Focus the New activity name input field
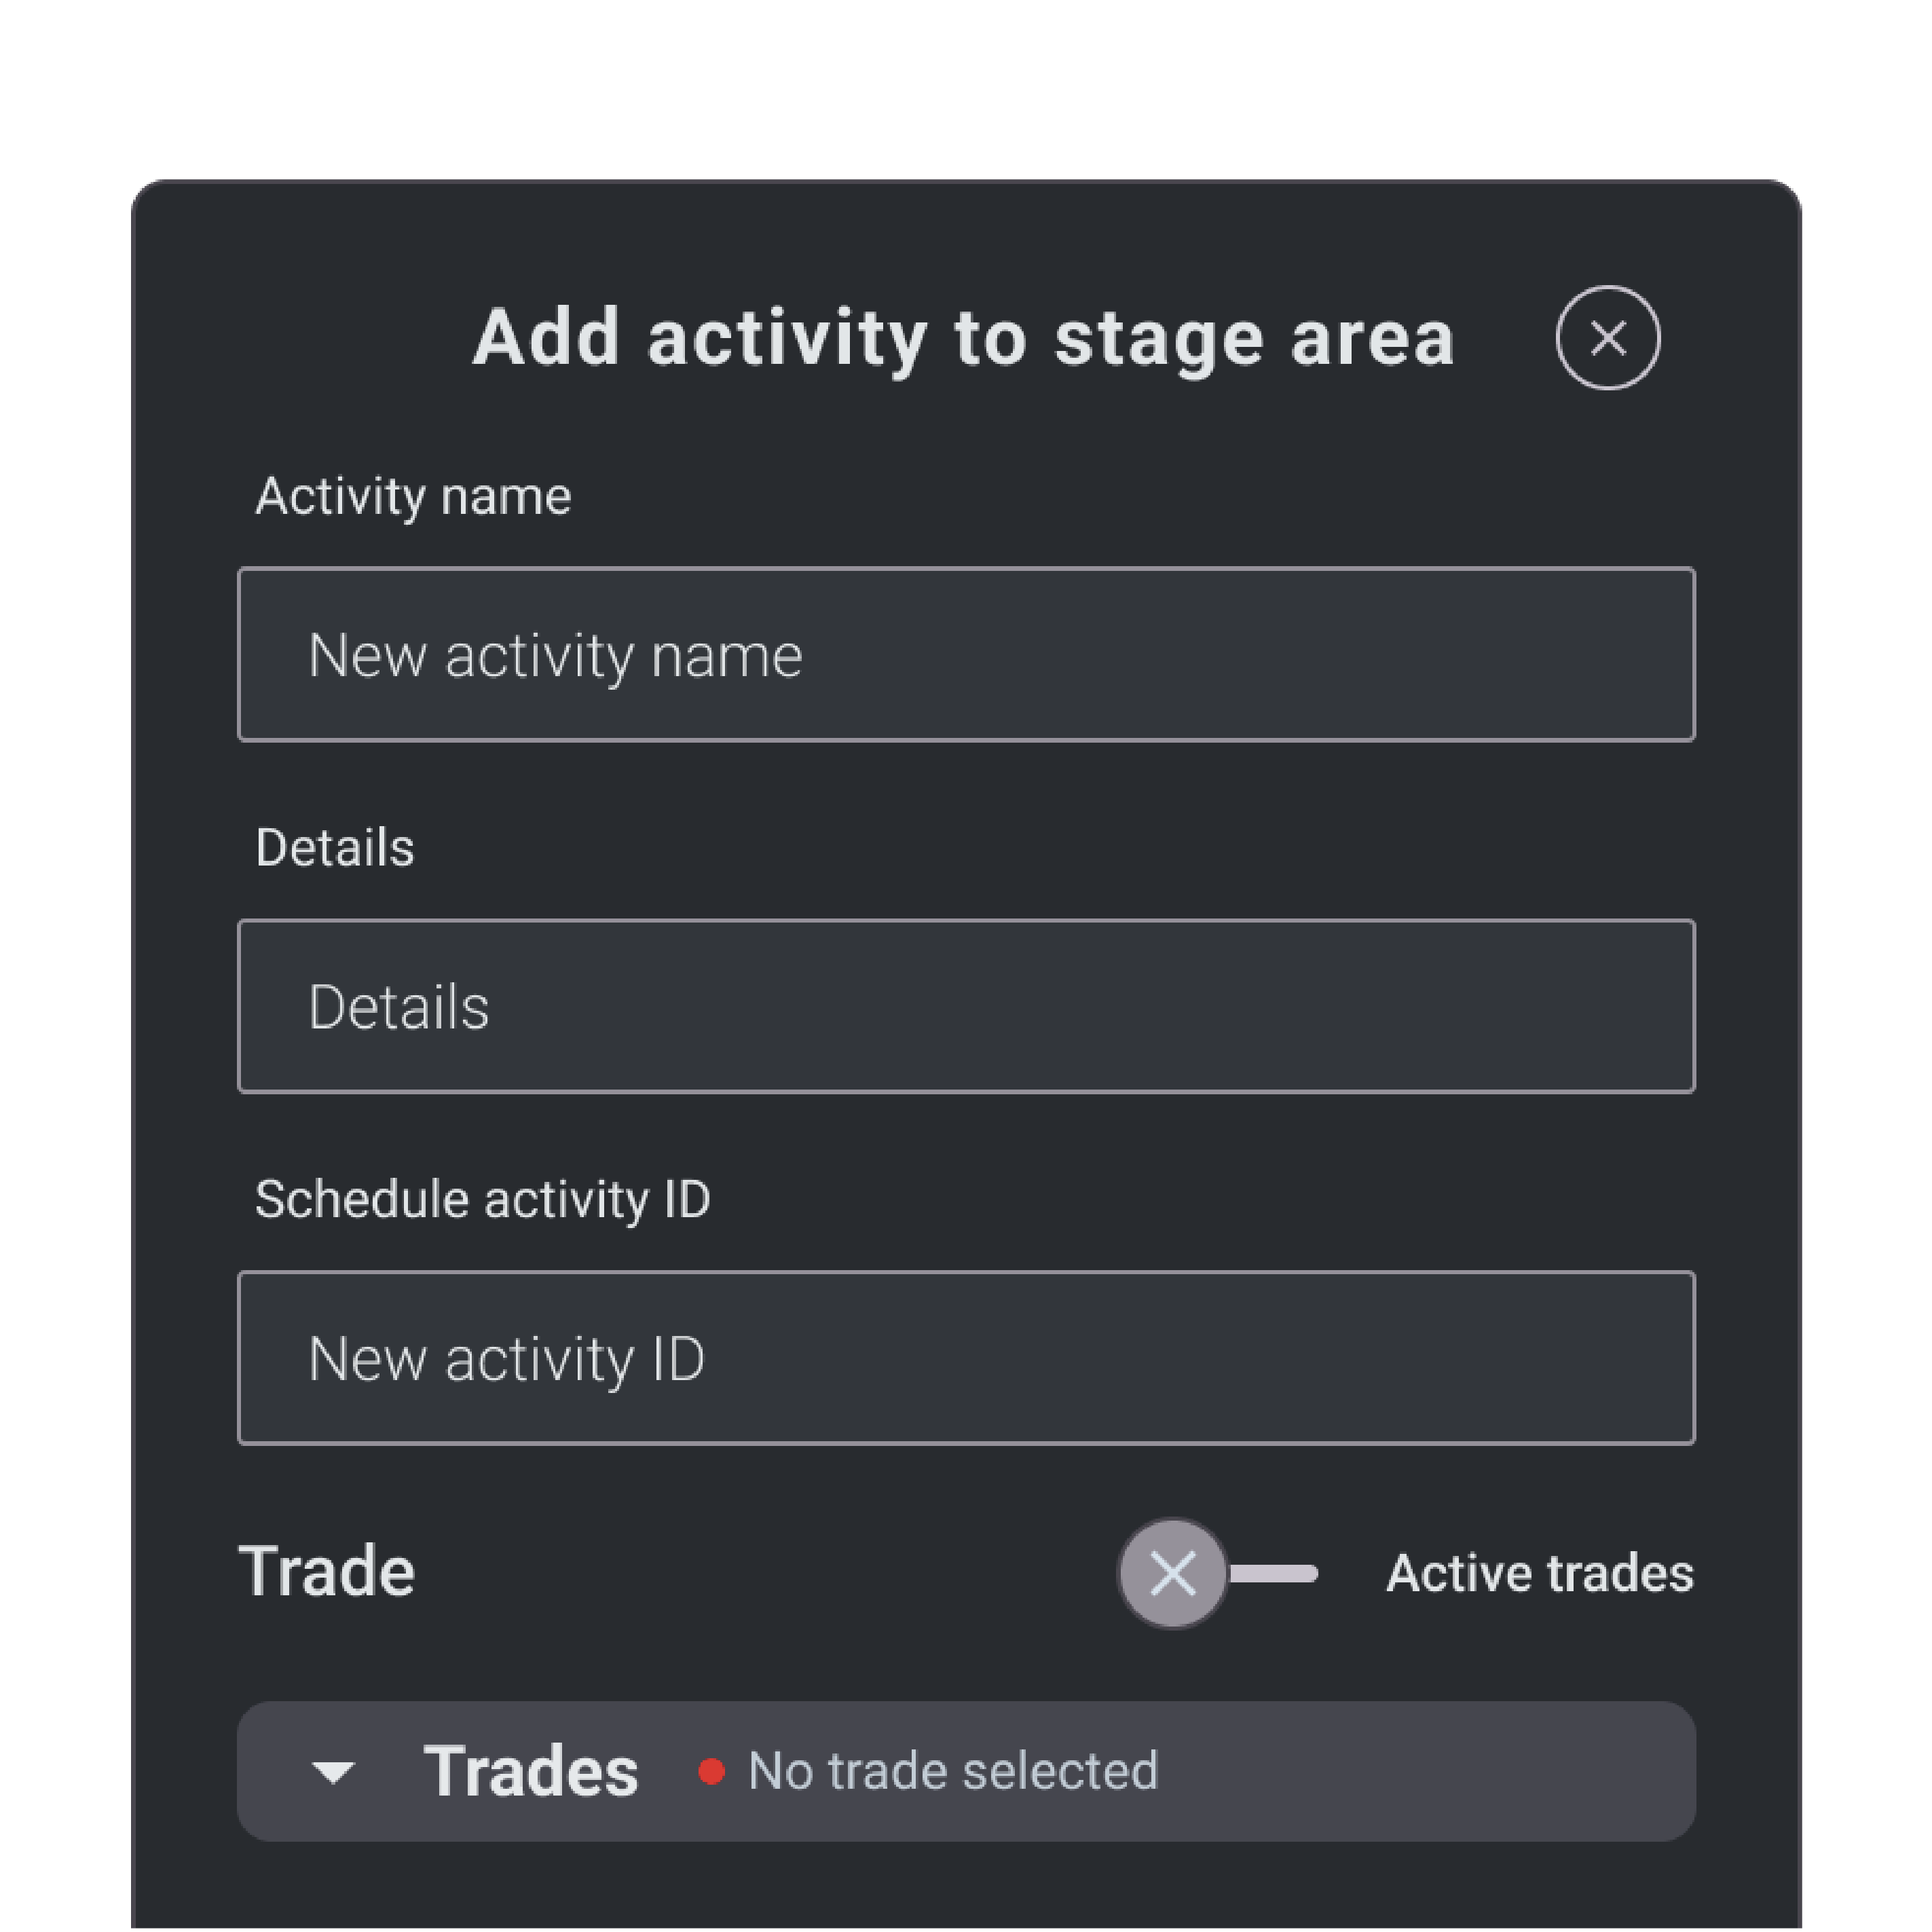1932x1932 pixels. pyautogui.click(x=965, y=654)
